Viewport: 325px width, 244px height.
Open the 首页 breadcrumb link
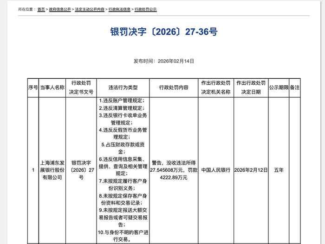41,9
